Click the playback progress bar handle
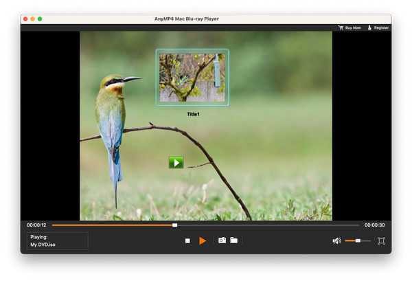Image resolution: width=412 pixels, height=281 pixels. pos(174,225)
